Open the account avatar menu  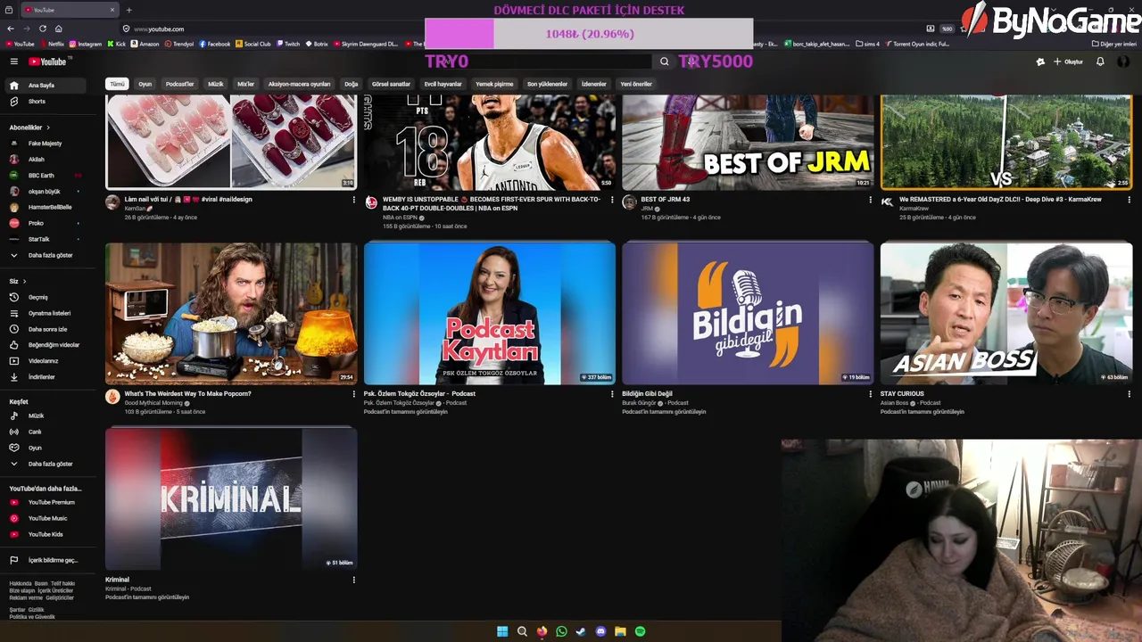click(x=1123, y=62)
